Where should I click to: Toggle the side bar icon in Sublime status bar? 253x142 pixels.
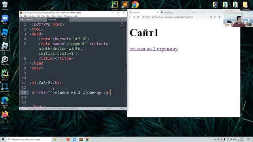[x=21, y=109]
